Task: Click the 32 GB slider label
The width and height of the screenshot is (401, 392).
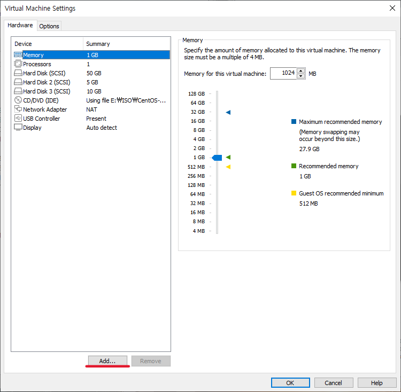Action: pyautogui.click(x=198, y=112)
